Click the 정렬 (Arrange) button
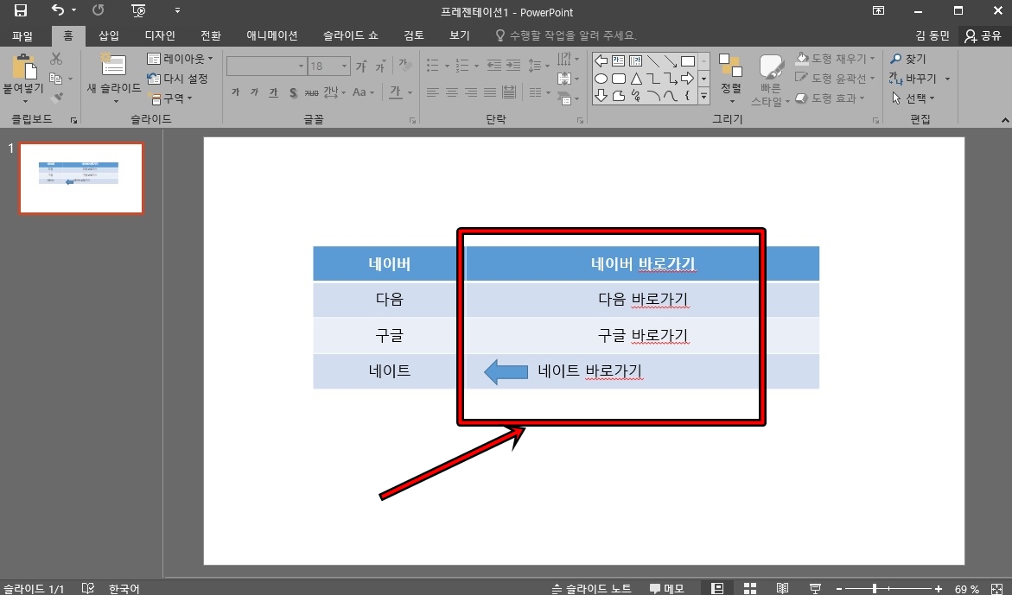Image resolution: width=1012 pixels, height=595 pixels. [731, 79]
